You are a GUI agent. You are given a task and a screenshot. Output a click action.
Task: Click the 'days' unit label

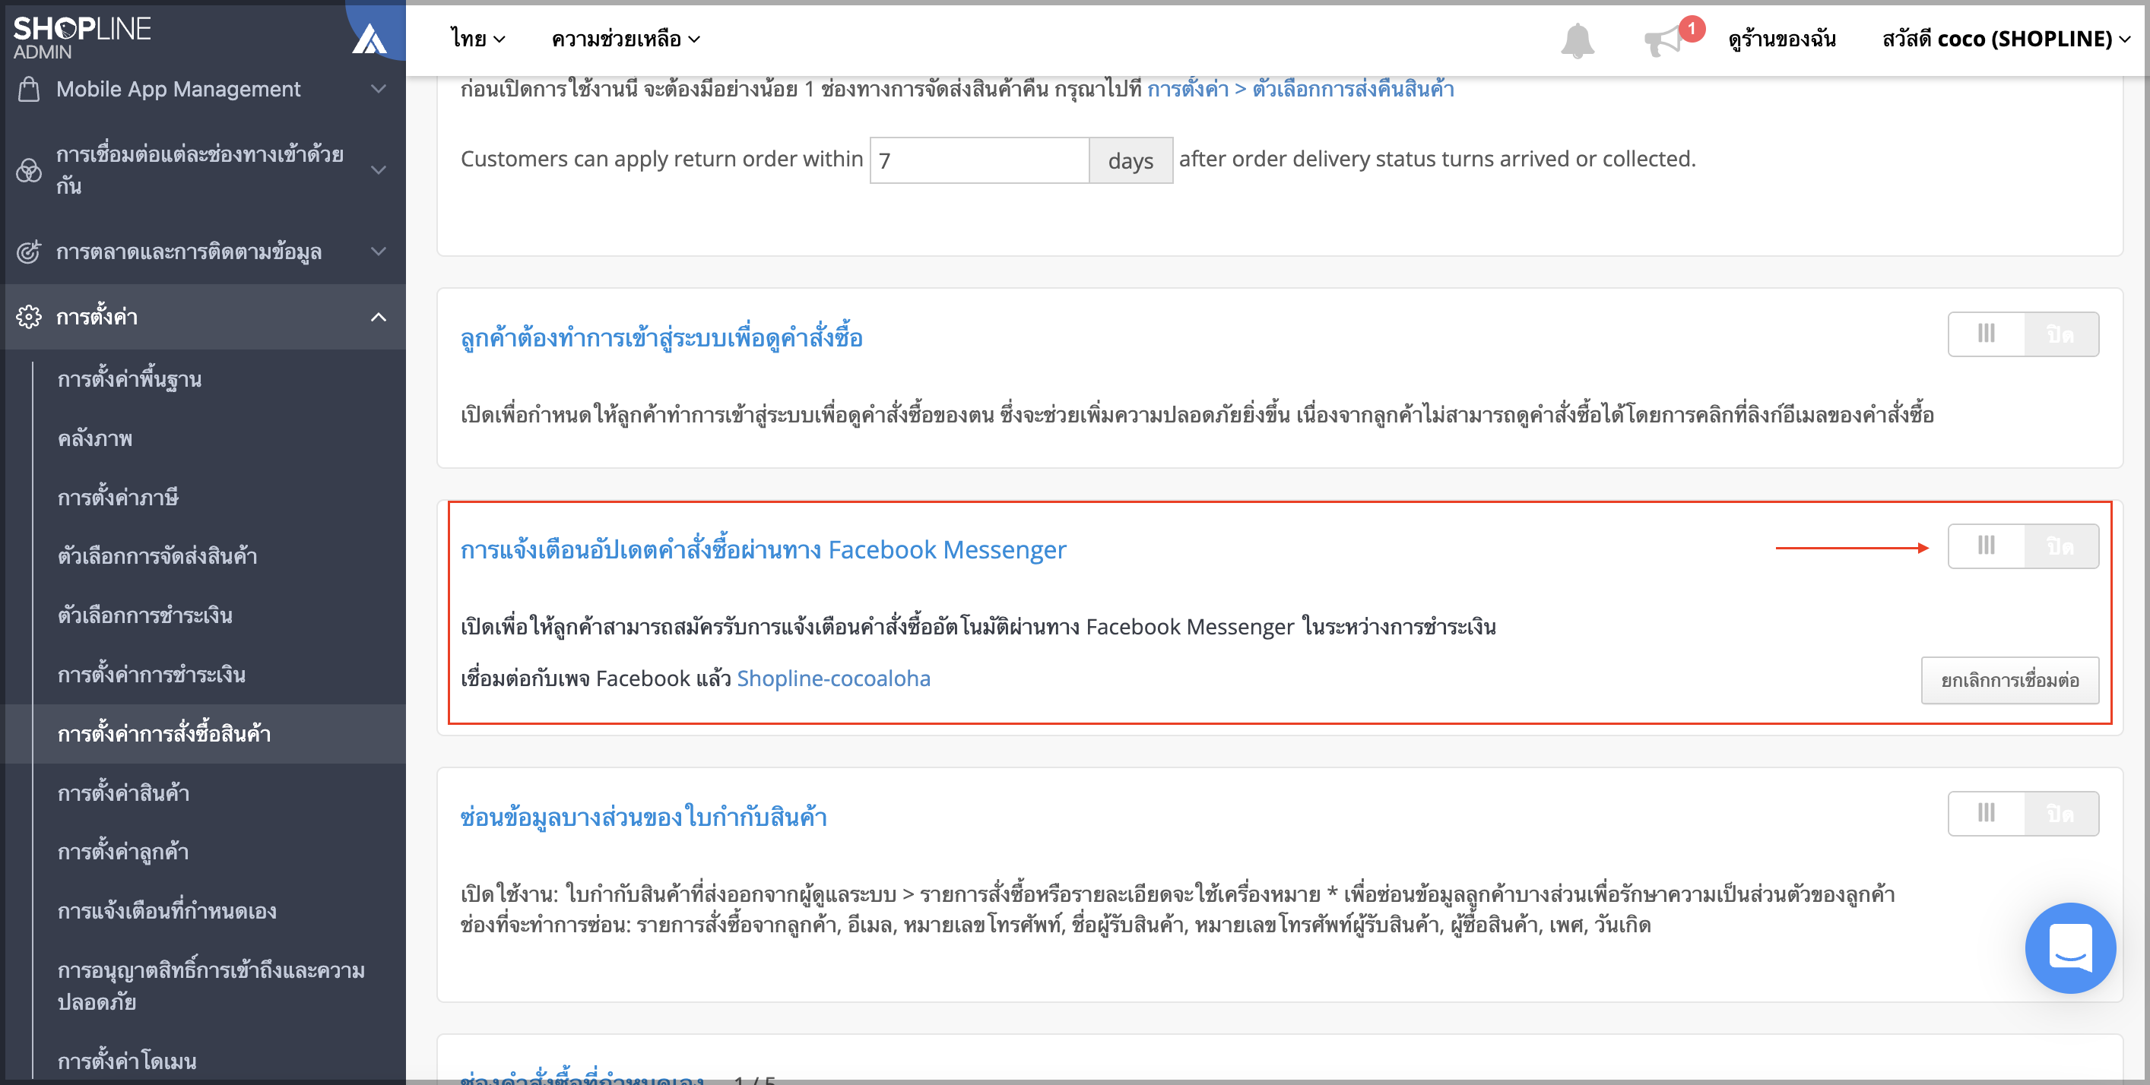1130,160
